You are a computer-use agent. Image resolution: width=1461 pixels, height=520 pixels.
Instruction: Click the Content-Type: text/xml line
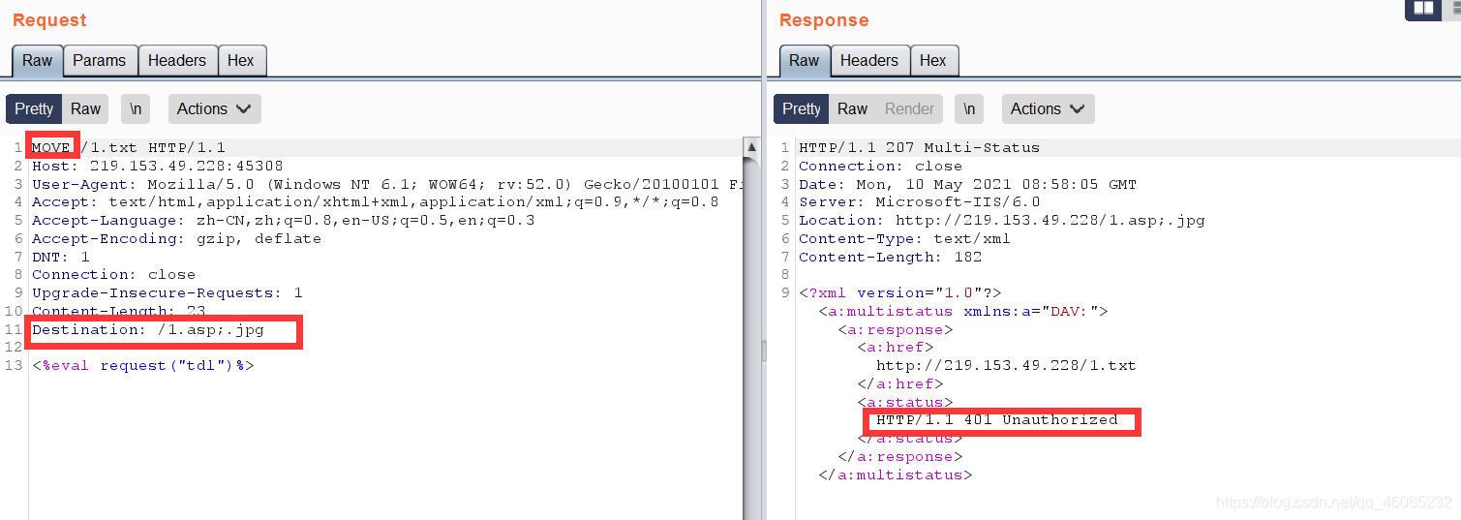pos(904,238)
